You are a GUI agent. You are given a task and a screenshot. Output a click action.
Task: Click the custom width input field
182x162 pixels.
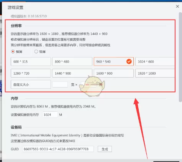click(60, 84)
